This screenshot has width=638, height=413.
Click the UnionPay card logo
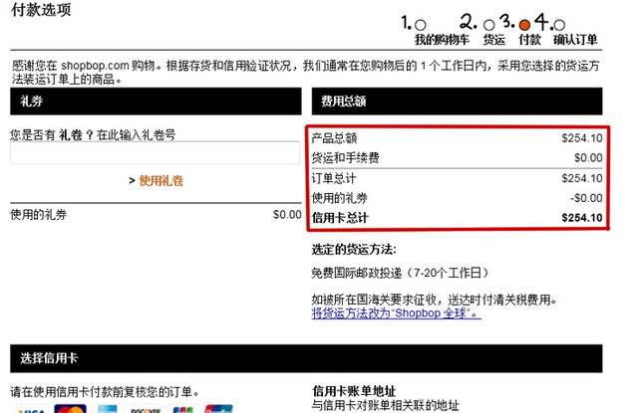point(219,409)
